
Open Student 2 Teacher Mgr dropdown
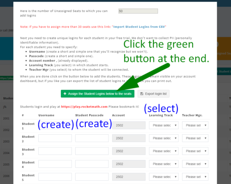coord(195,138)
